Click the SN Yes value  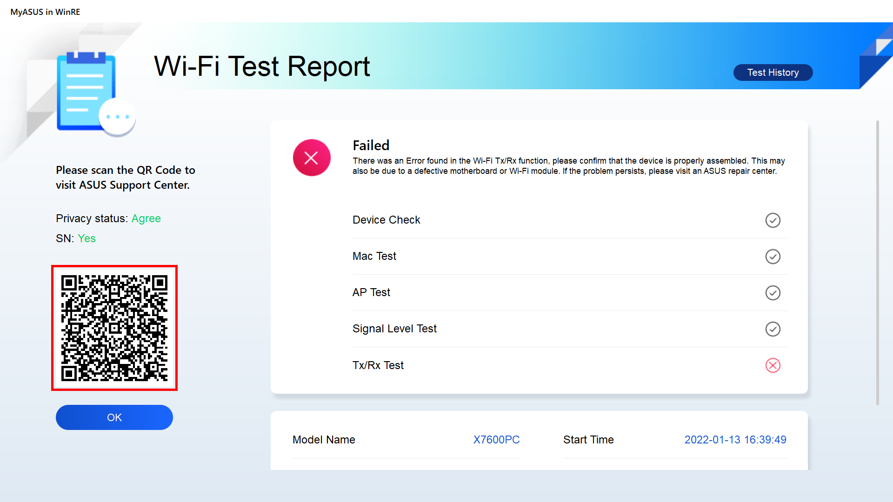87,238
